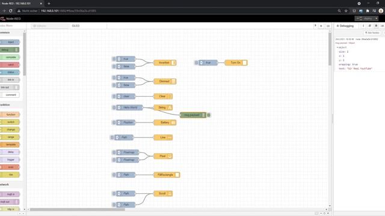The height and width of the screenshot is (216, 385).
Task: Pick the change node in the palette
Action: point(10,130)
